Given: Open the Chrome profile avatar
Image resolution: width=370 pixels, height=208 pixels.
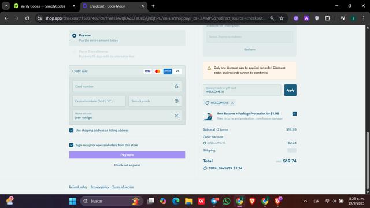Looking at the screenshot, I should pyautogui.click(x=353, y=18).
